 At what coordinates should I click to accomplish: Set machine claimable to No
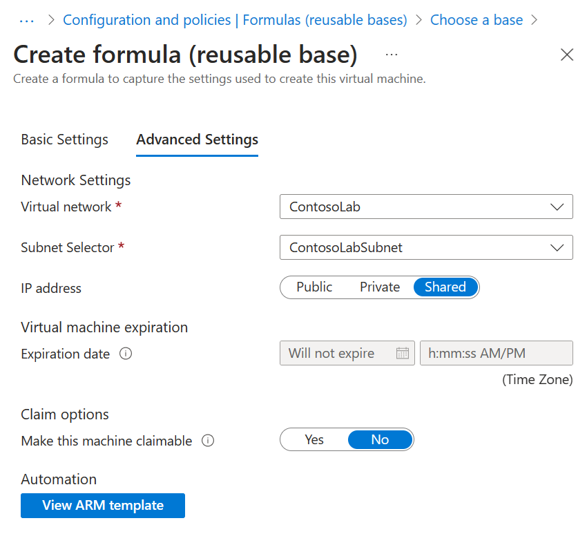(x=380, y=440)
